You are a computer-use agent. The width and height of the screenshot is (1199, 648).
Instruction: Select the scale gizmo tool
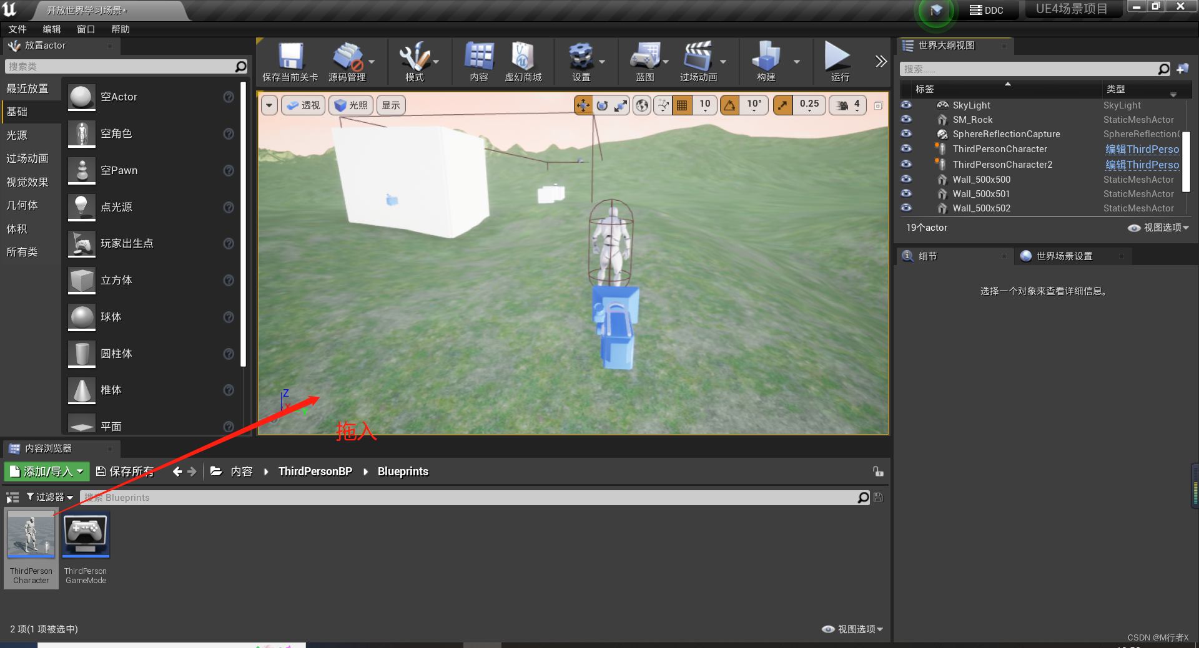pos(621,105)
